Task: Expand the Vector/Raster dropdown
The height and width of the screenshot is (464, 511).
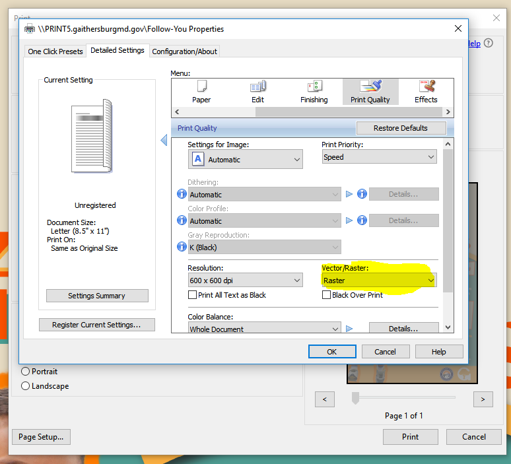Action: pos(379,281)
